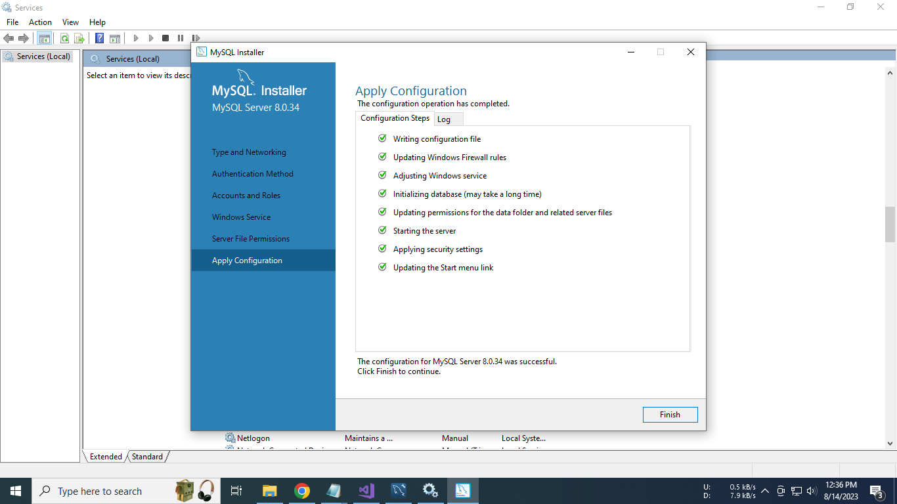The height and width of the screenshot is (504, 897).
Task: Toggle Show/Hide Console Tree toolbar icon
Action: 45,39
